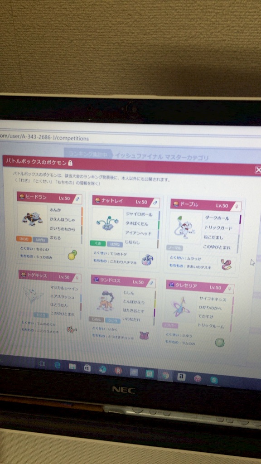Click the じめん type badge on ランドロス
261x464 pixels.
(96, 319)
